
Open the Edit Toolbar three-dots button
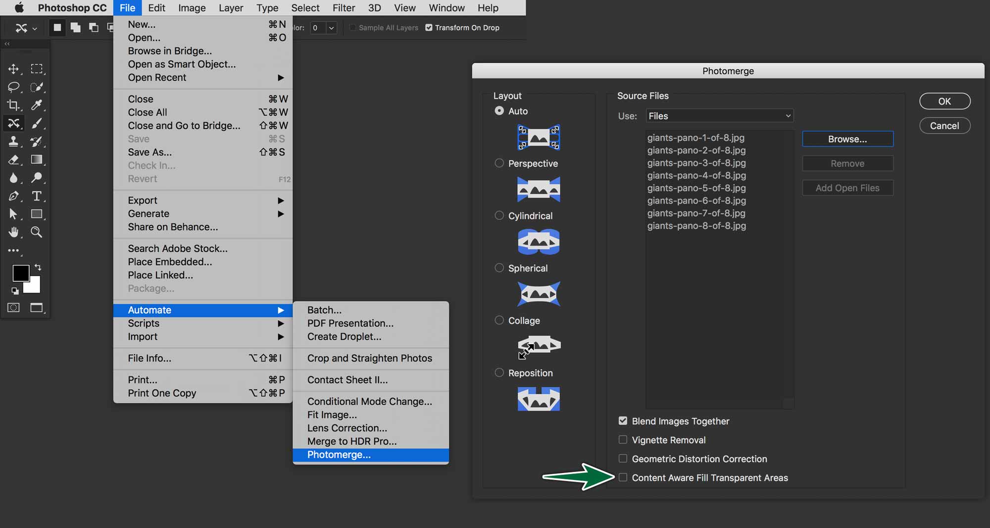coord(13,251)
